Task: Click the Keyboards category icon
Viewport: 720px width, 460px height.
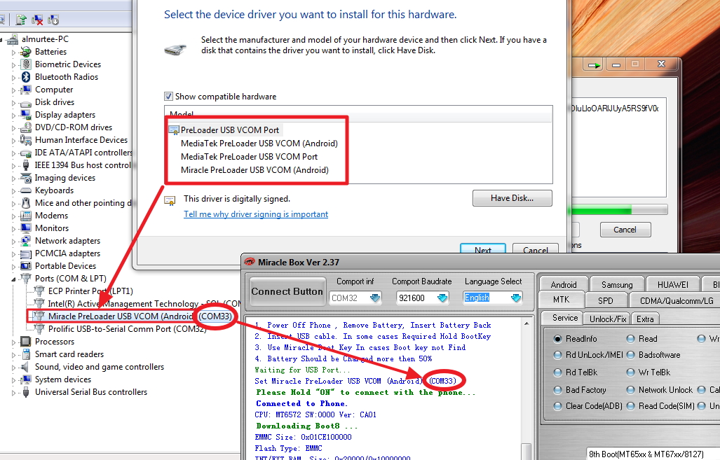Action: point(26,190)
